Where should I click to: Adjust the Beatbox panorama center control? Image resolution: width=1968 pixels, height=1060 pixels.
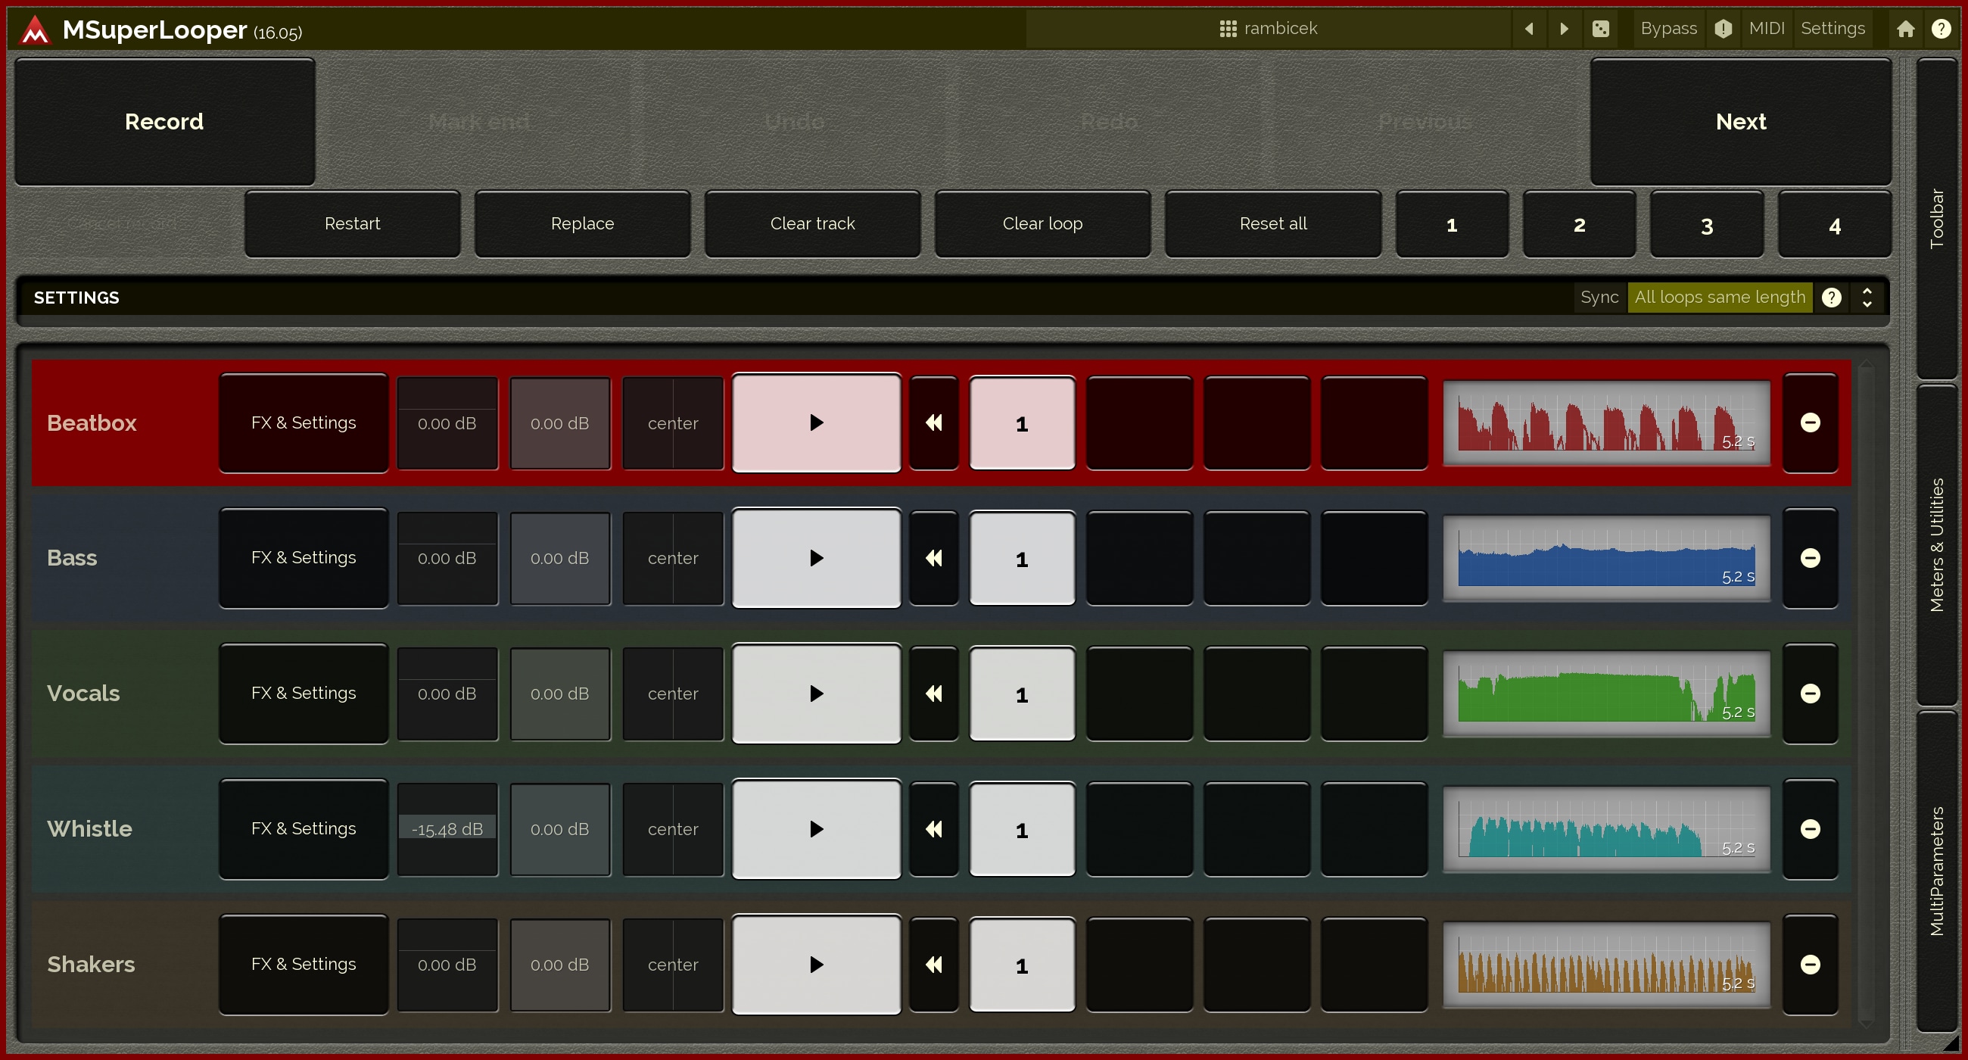(x=672, y=422)
